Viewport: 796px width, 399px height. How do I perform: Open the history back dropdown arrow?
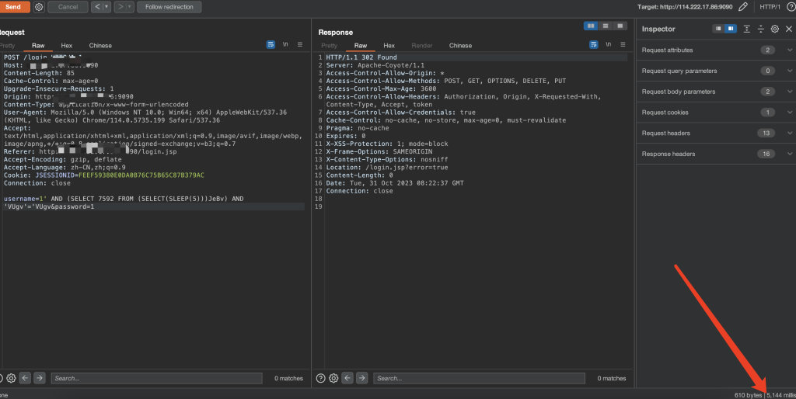coord(106,7)
